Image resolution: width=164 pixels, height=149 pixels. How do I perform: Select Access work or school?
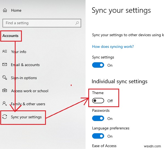click(30, 91)
